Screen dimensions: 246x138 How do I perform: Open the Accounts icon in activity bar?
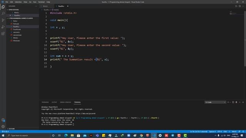tap(3, 120)
